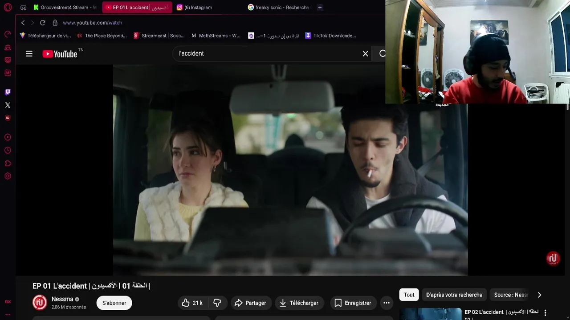Screen dimensions: 570x320
Task: Like the video (21 k)
Action: point(192,303)
